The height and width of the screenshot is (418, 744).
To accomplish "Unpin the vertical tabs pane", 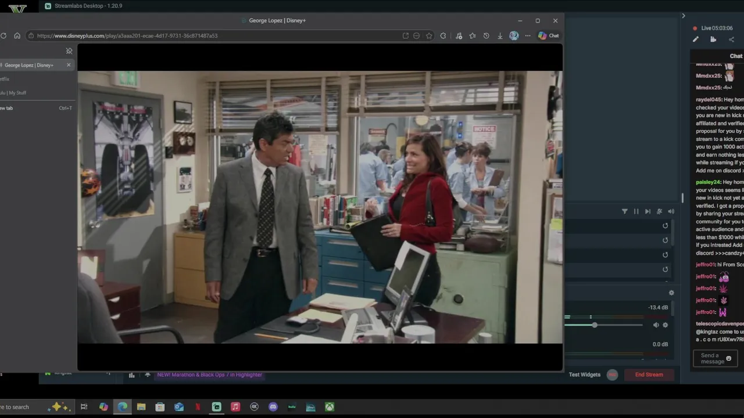I will (x=69, y=51).
